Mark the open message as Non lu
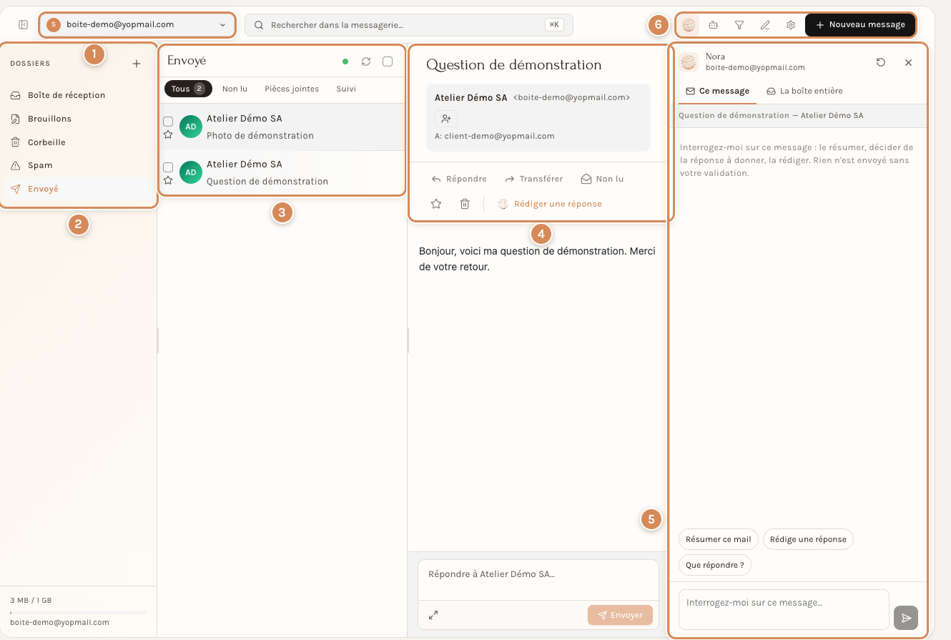951x640 pixels. pos(602,179)
